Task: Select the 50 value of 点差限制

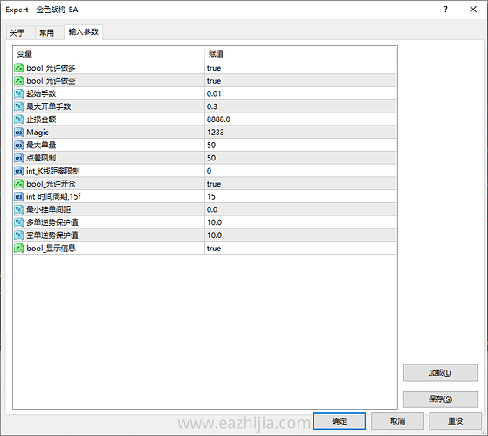Action: point(211,158)
